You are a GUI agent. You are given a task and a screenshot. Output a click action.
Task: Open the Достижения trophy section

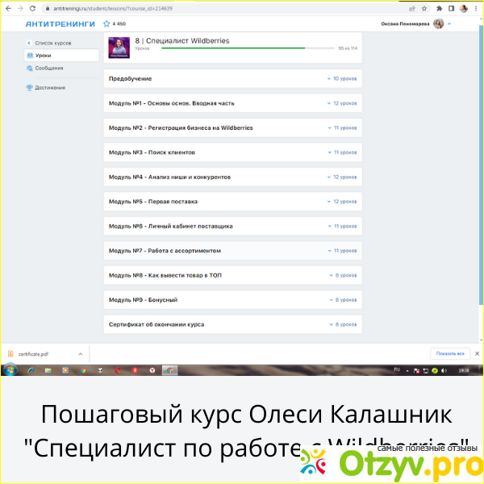pos(50,87)
